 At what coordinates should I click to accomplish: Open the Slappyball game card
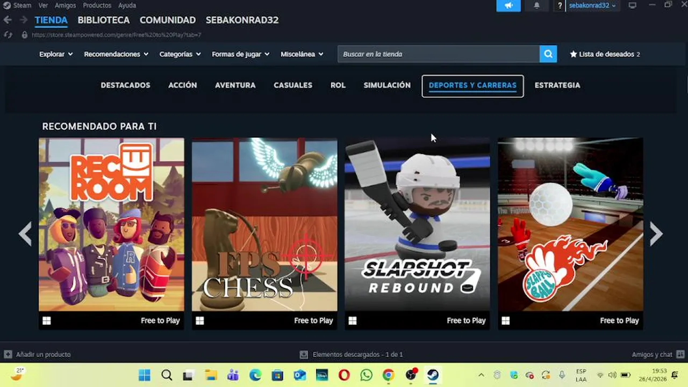coord(570,233)
